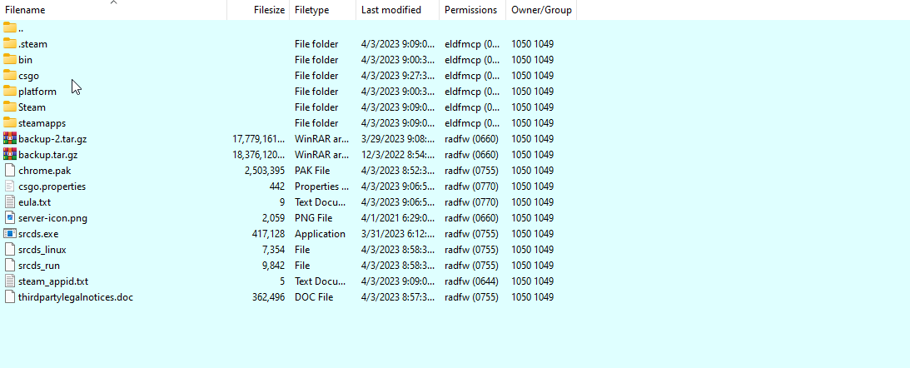
Task: Select the thirdpartylegalnotices.doc file name
Action: pyautogui.click(x=75, y=297)
